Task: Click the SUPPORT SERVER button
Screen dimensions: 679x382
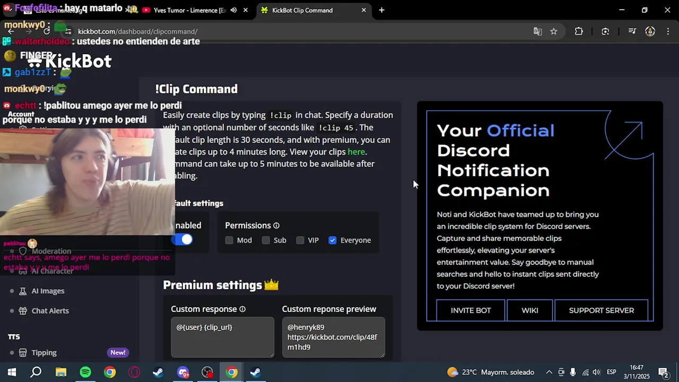Action: (x=601, y=310)
